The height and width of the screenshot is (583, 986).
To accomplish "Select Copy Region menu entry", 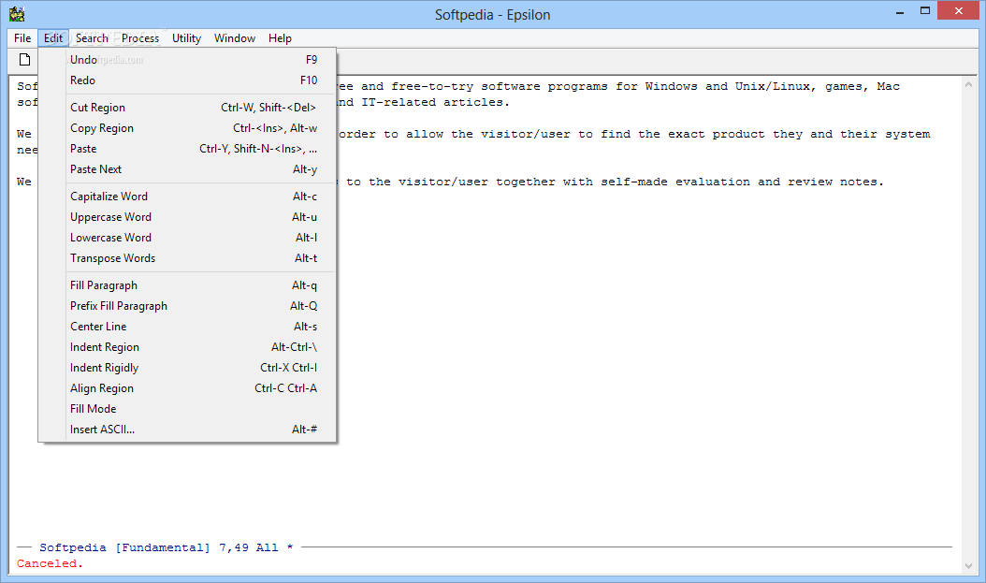I will pos(187,128).
